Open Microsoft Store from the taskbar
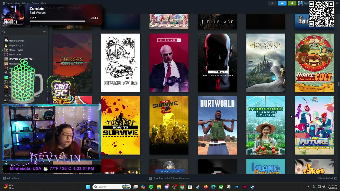This screenshot has width=340, height=191. (x=190, y=187)
